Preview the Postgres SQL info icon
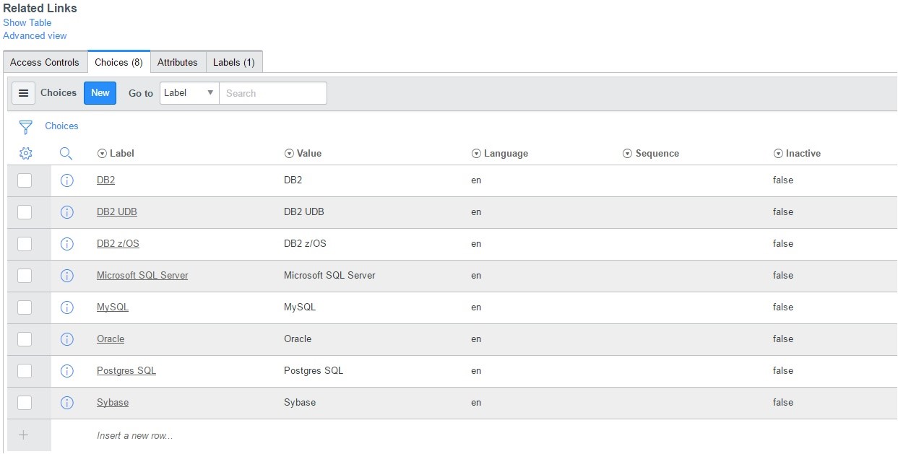This screenshot has height=454, width=898. (x=67, y=371)
